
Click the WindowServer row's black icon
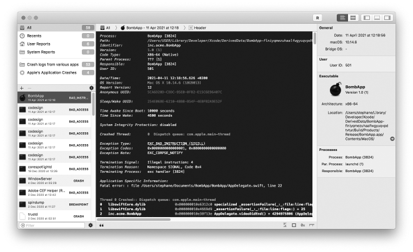coord(22,181)
